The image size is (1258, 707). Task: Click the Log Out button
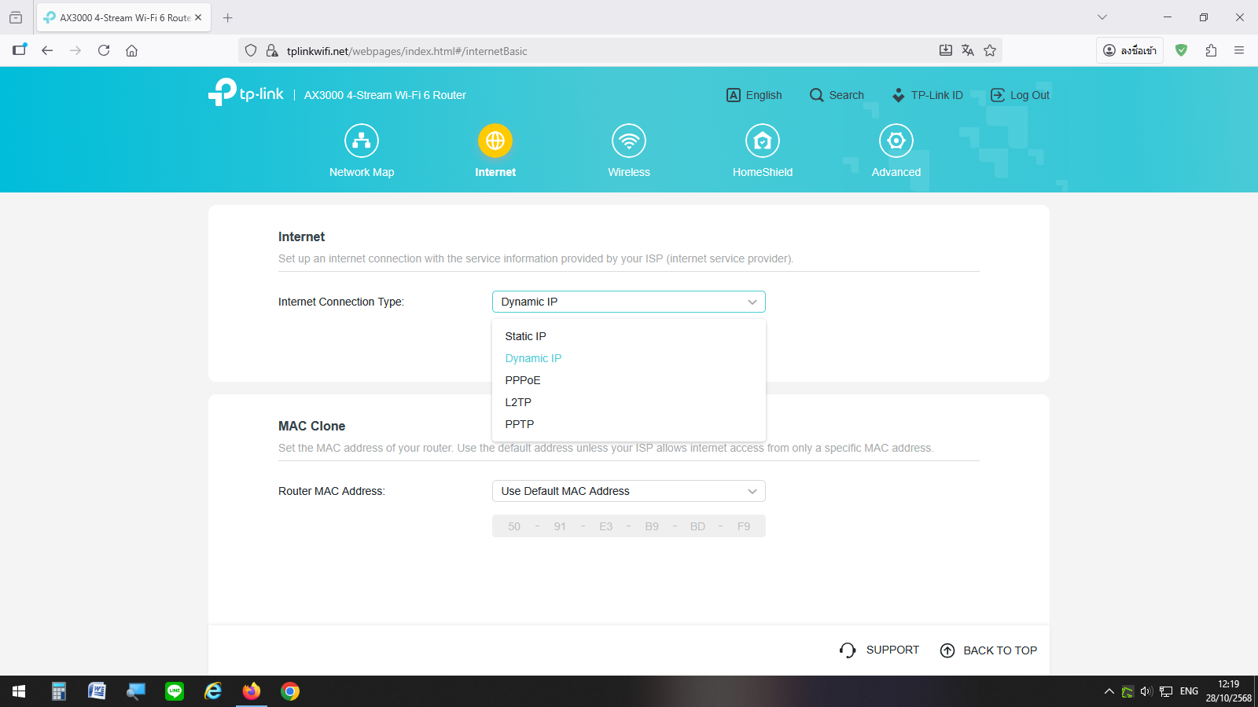point(1020,95)
